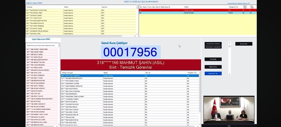Click the down arrow of the small middle scrollbar

pyautogui.click(x=230, y=74)
